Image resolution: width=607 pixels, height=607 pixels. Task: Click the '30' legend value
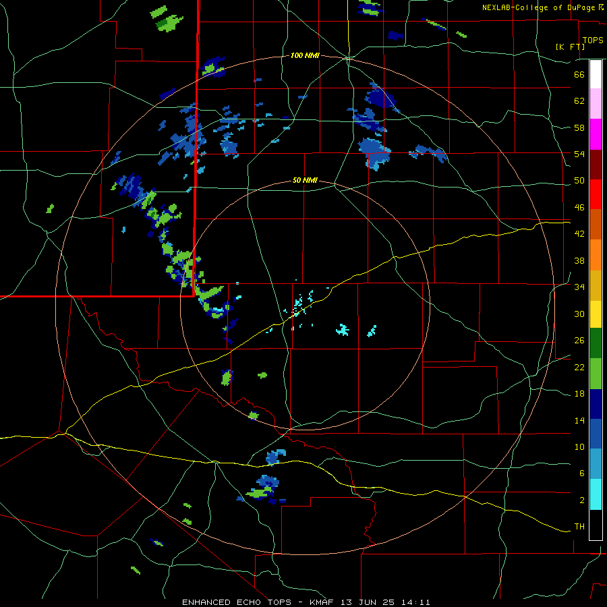579,314
